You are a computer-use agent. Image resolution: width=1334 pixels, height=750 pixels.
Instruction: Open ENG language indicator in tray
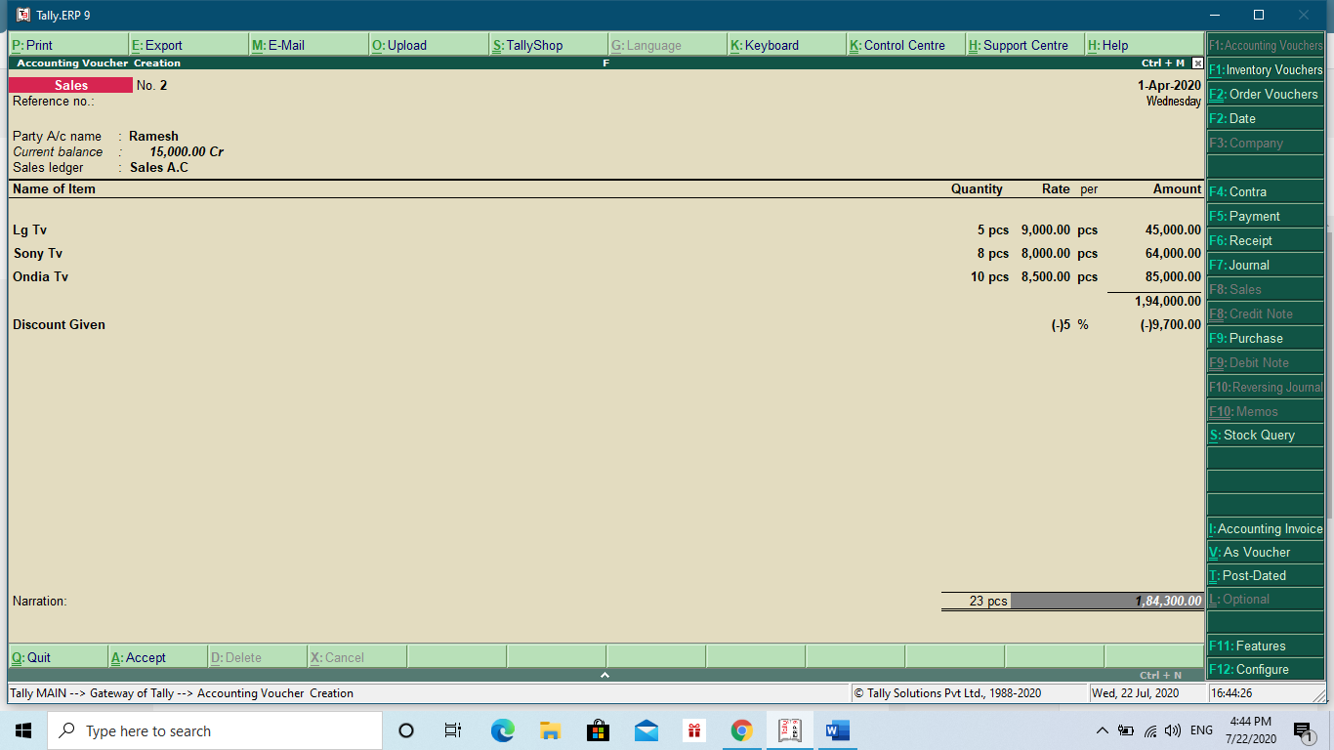click(x=1201, y=730)
